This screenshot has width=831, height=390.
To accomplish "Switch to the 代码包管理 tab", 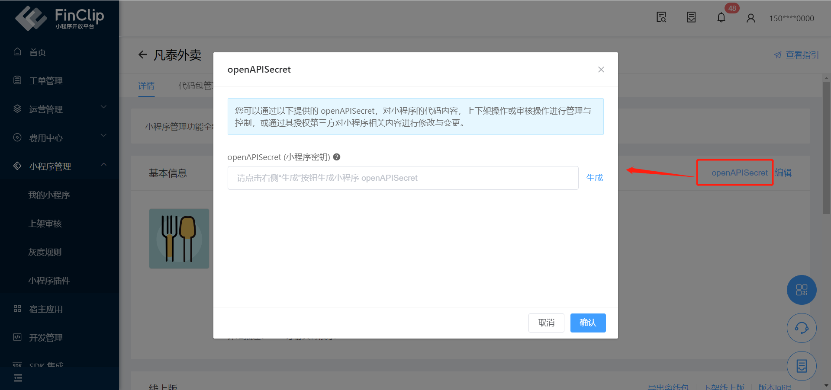I will tap(195, 86).
